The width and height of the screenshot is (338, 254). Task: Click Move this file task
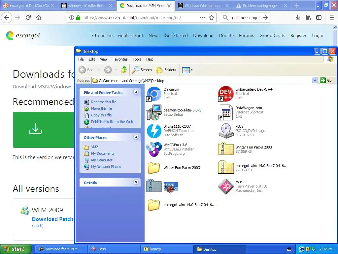pyautogui.click(x=101, y=108)
